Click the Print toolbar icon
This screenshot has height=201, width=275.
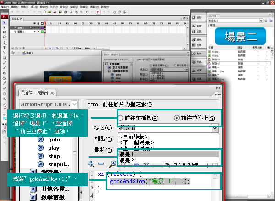click(66, 12)
